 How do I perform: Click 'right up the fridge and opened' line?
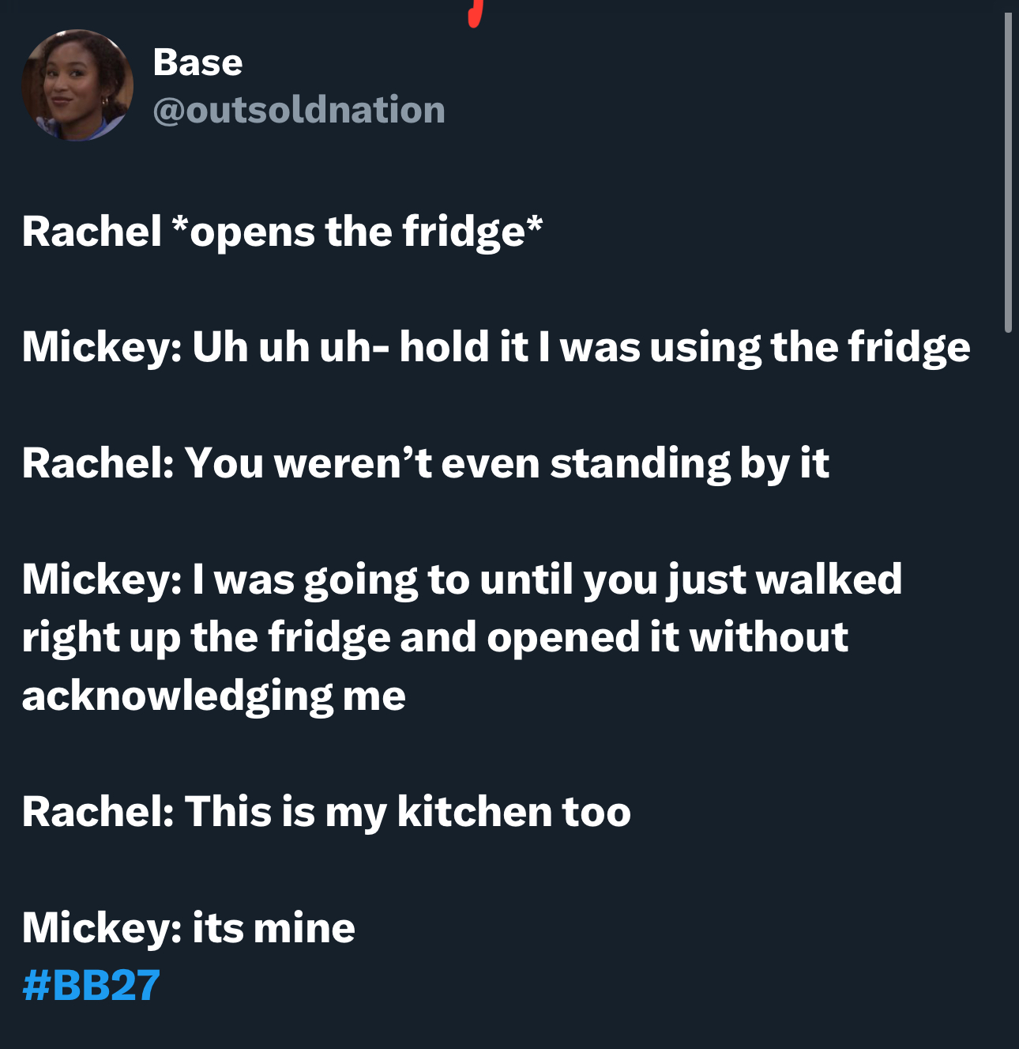click(x=435, y=637)
